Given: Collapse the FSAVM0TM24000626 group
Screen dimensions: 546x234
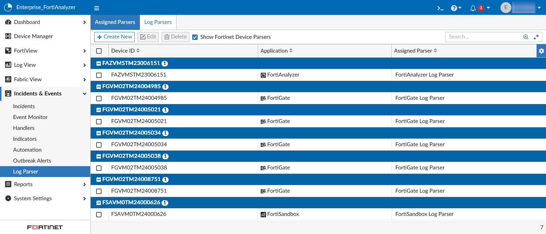Looking at the screenshot, I should tap(99, 203).
